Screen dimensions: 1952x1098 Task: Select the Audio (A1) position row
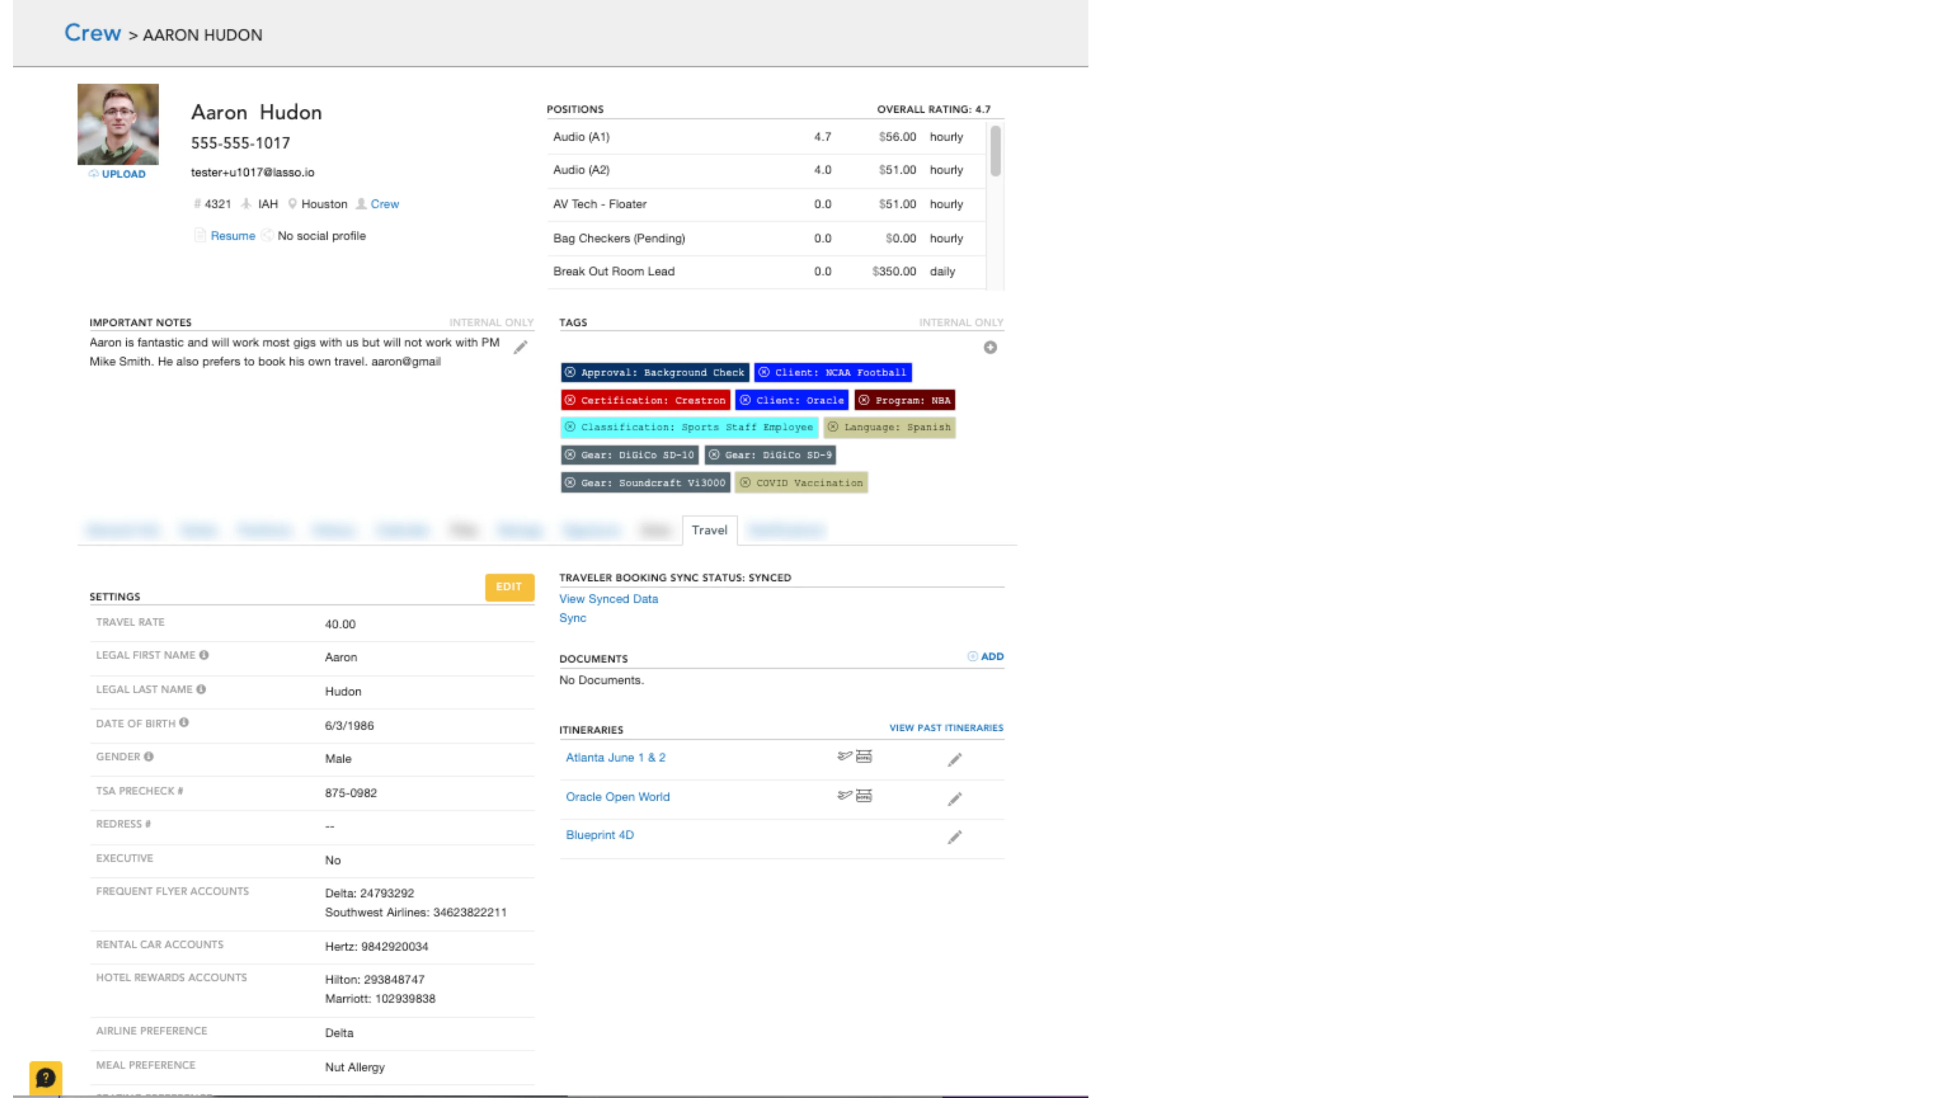point(766,137)
